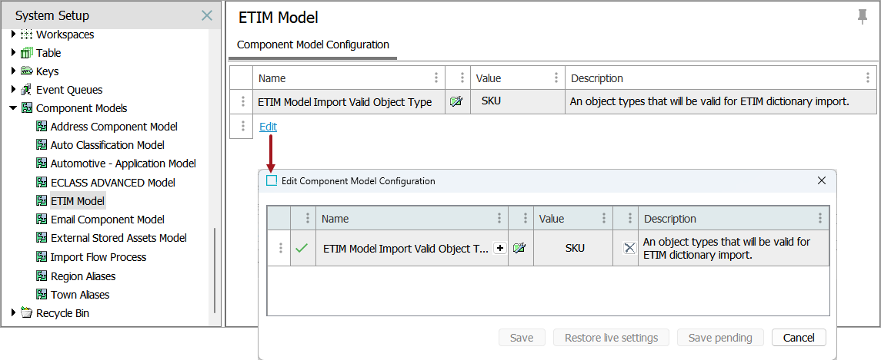
Task: Click the Cancel button in the dialog
Action: click(x=799, y=338)
